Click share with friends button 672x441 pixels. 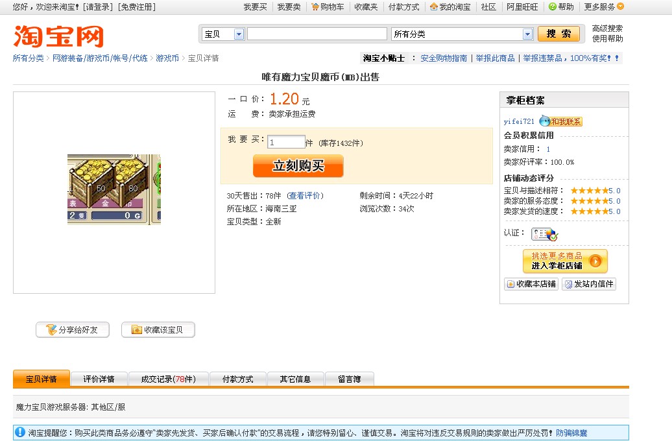[72, 330]
